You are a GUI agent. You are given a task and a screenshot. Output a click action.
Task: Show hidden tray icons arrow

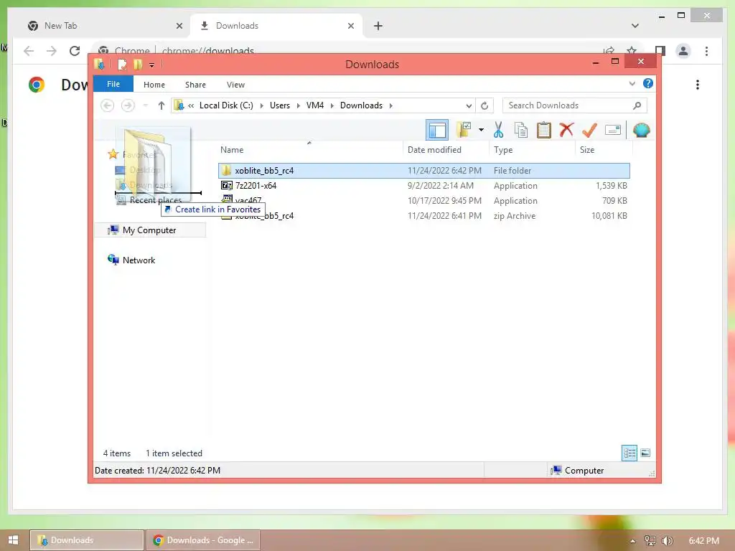[x=632, y=541]
